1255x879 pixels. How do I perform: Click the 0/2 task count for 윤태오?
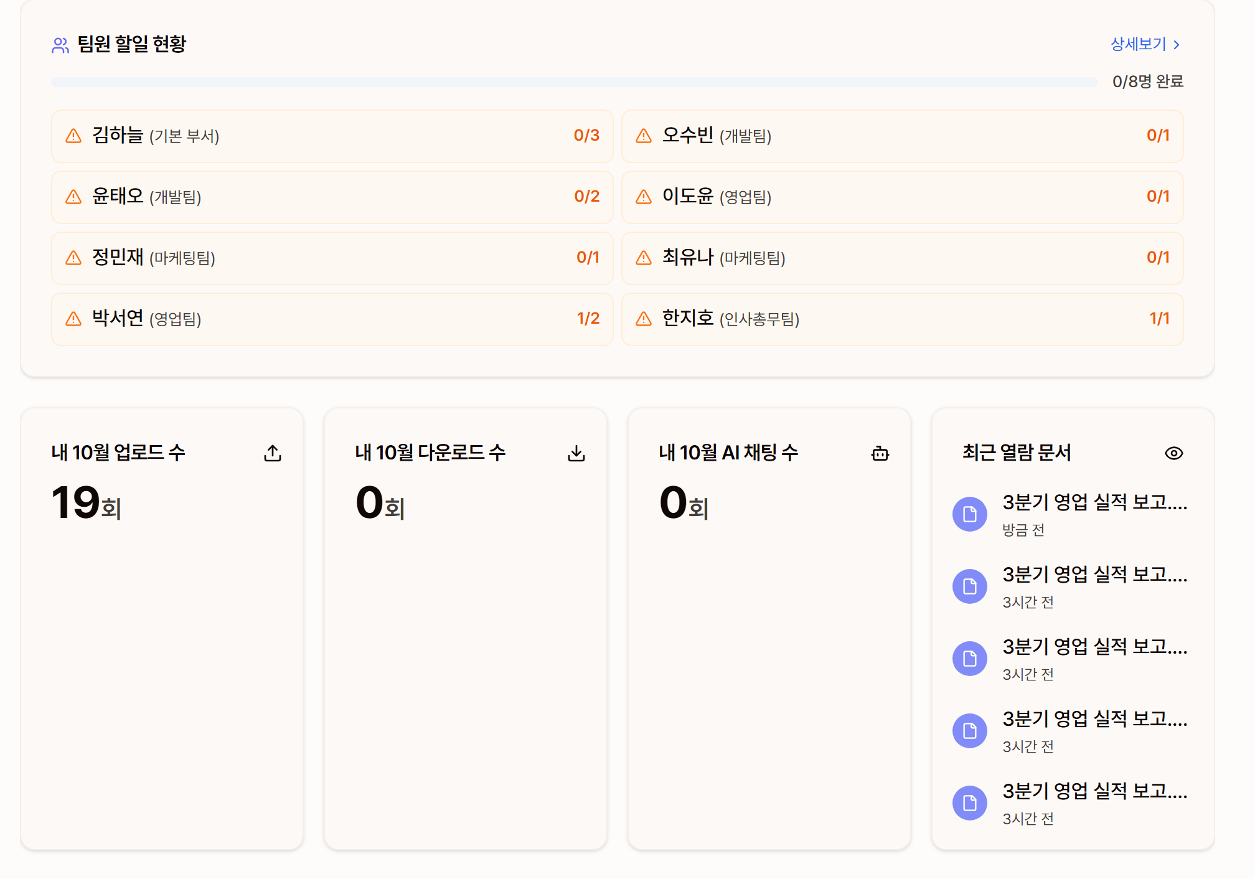(x=586, y=196)
